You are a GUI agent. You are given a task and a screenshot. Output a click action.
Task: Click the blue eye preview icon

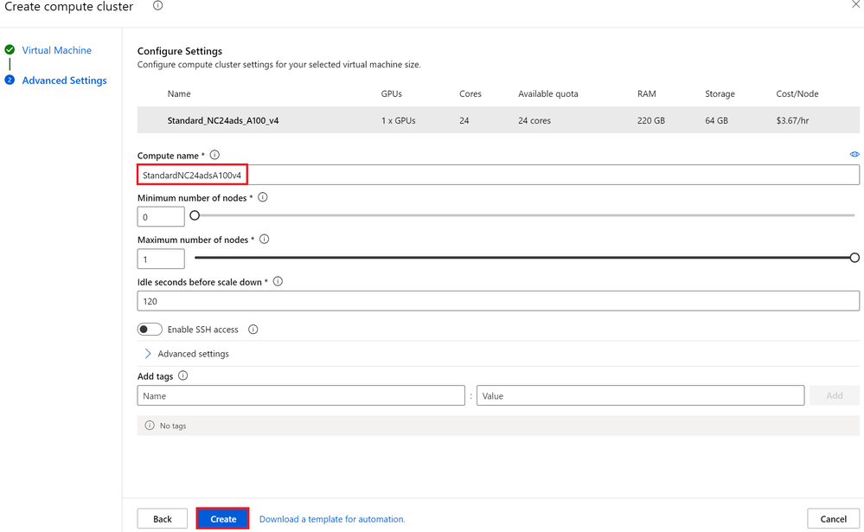(x=854, y=154)
